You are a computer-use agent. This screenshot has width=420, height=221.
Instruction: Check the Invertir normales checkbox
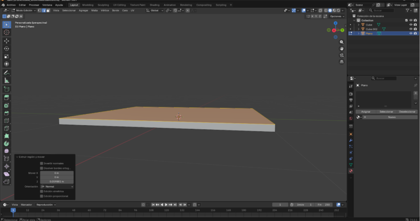coord(41,163)
